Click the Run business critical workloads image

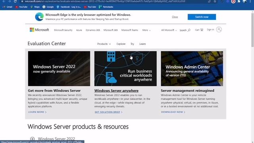point(125,69)
